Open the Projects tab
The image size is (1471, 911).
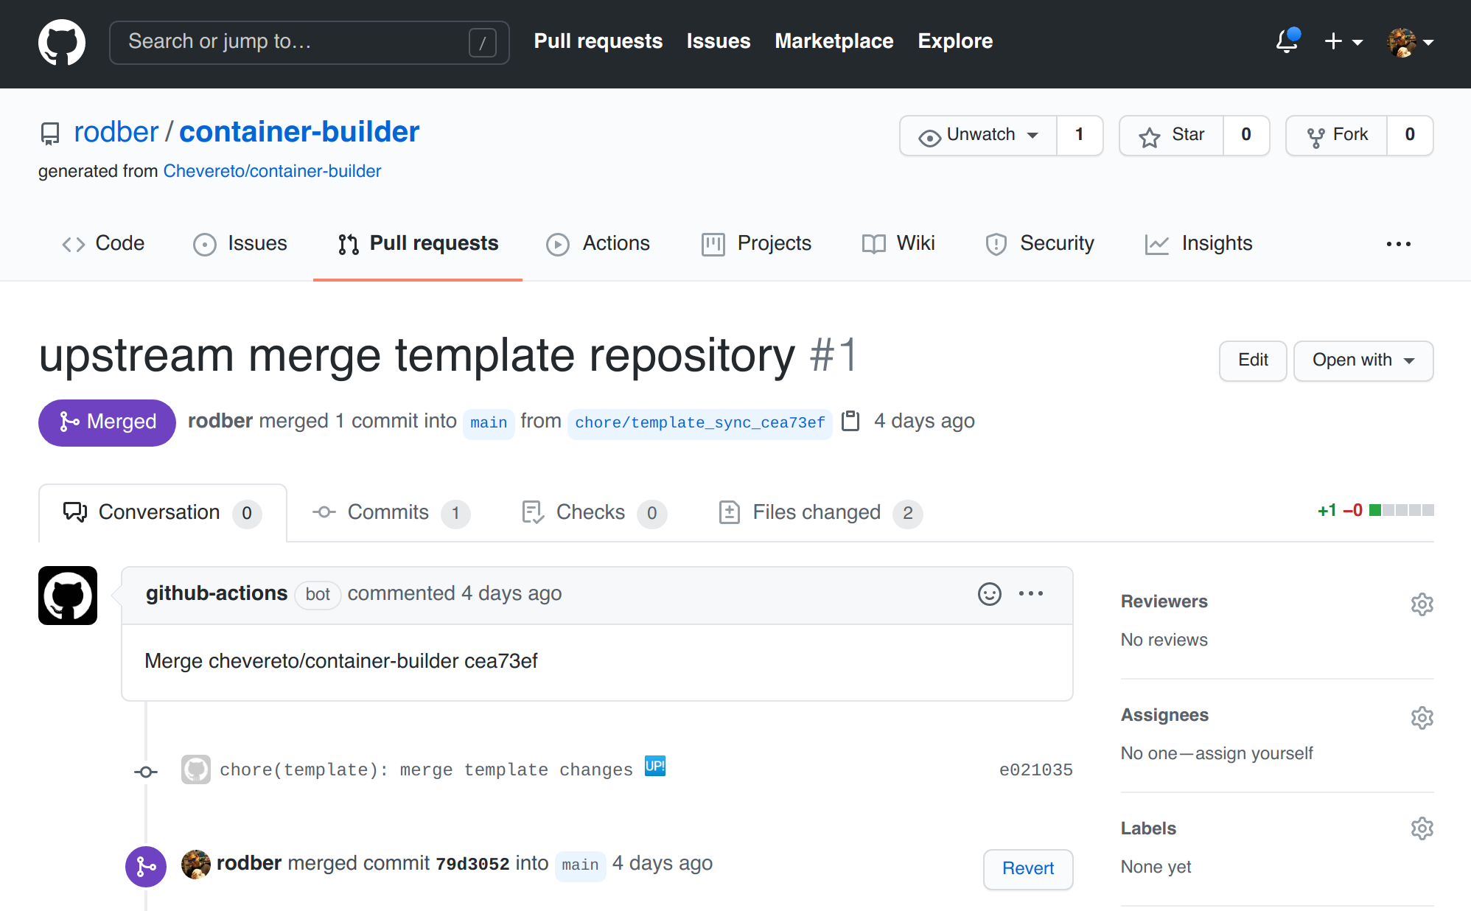click(x=756, y=243)
